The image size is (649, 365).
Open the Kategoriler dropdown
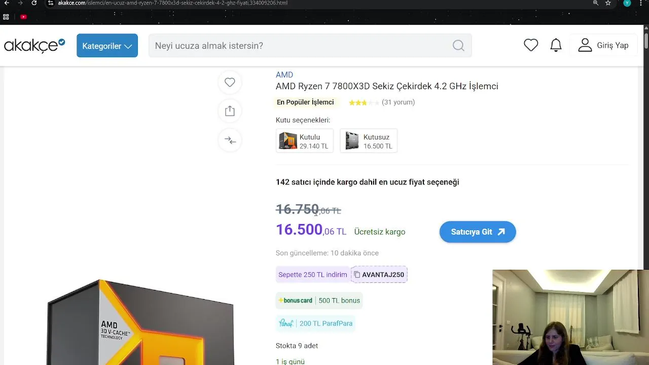coord(107,46)
